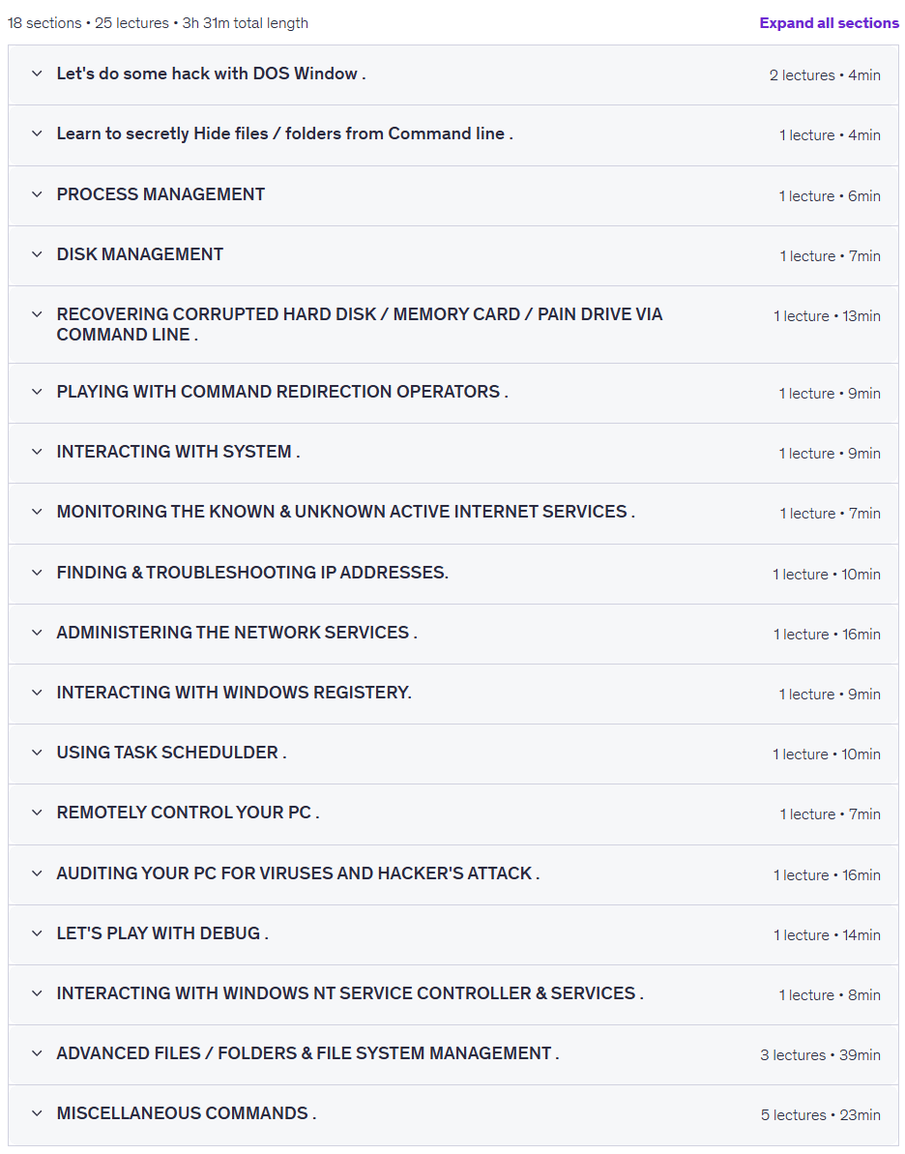Image resolution: width=905 pixels, height=1154 pixels.
Task: Expand REMOTELY CONTROL YOUR PC chevron
Action: (x=37, y=813)
